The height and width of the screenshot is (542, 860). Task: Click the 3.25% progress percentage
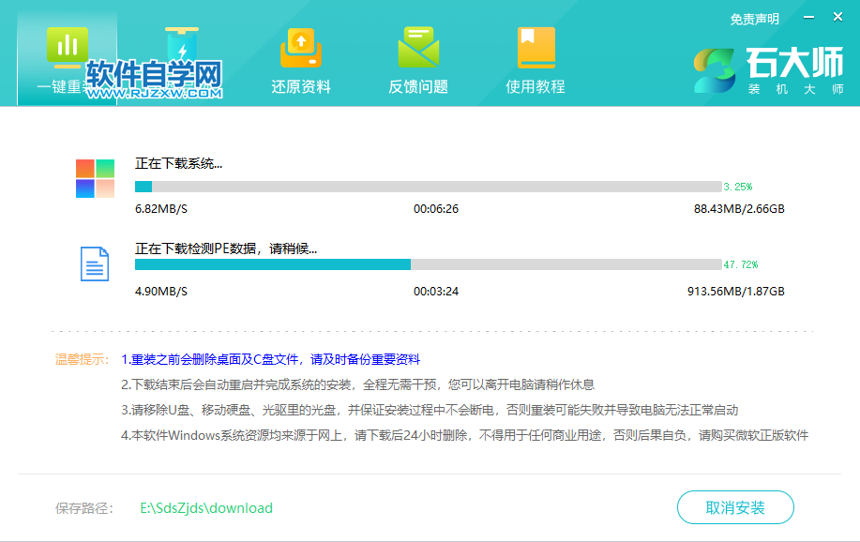pyautogui.click(x=738, y=187)
